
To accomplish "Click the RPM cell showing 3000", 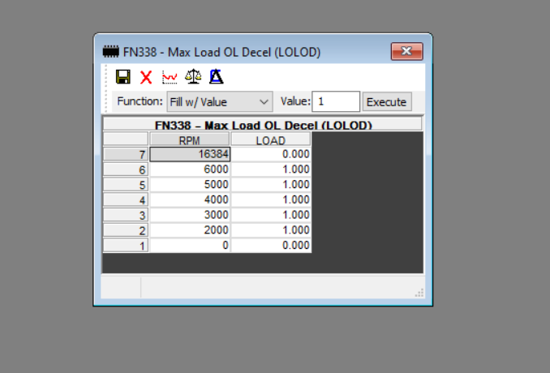I will (190, 215).
